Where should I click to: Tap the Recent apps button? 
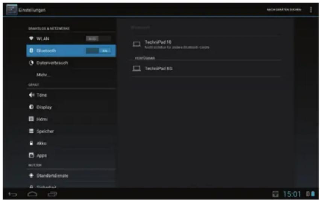[52, 194]
